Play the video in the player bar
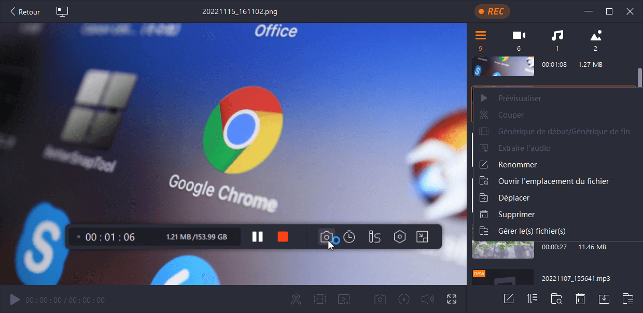643x313 pixels. tap(15, 300)
